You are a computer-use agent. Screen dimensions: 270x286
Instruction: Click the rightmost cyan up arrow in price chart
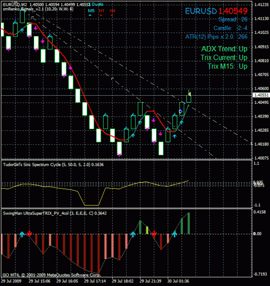click(x=181, y=122)
